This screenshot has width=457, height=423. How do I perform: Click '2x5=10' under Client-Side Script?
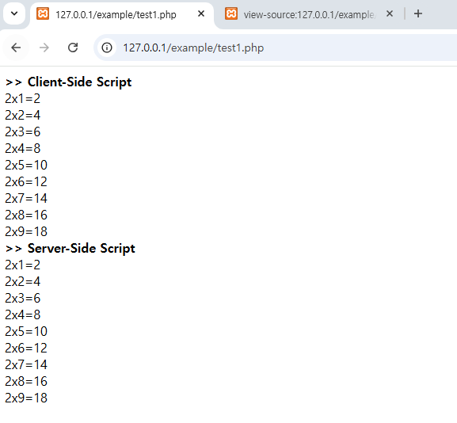pyautogui.click(x=26, y=165)
